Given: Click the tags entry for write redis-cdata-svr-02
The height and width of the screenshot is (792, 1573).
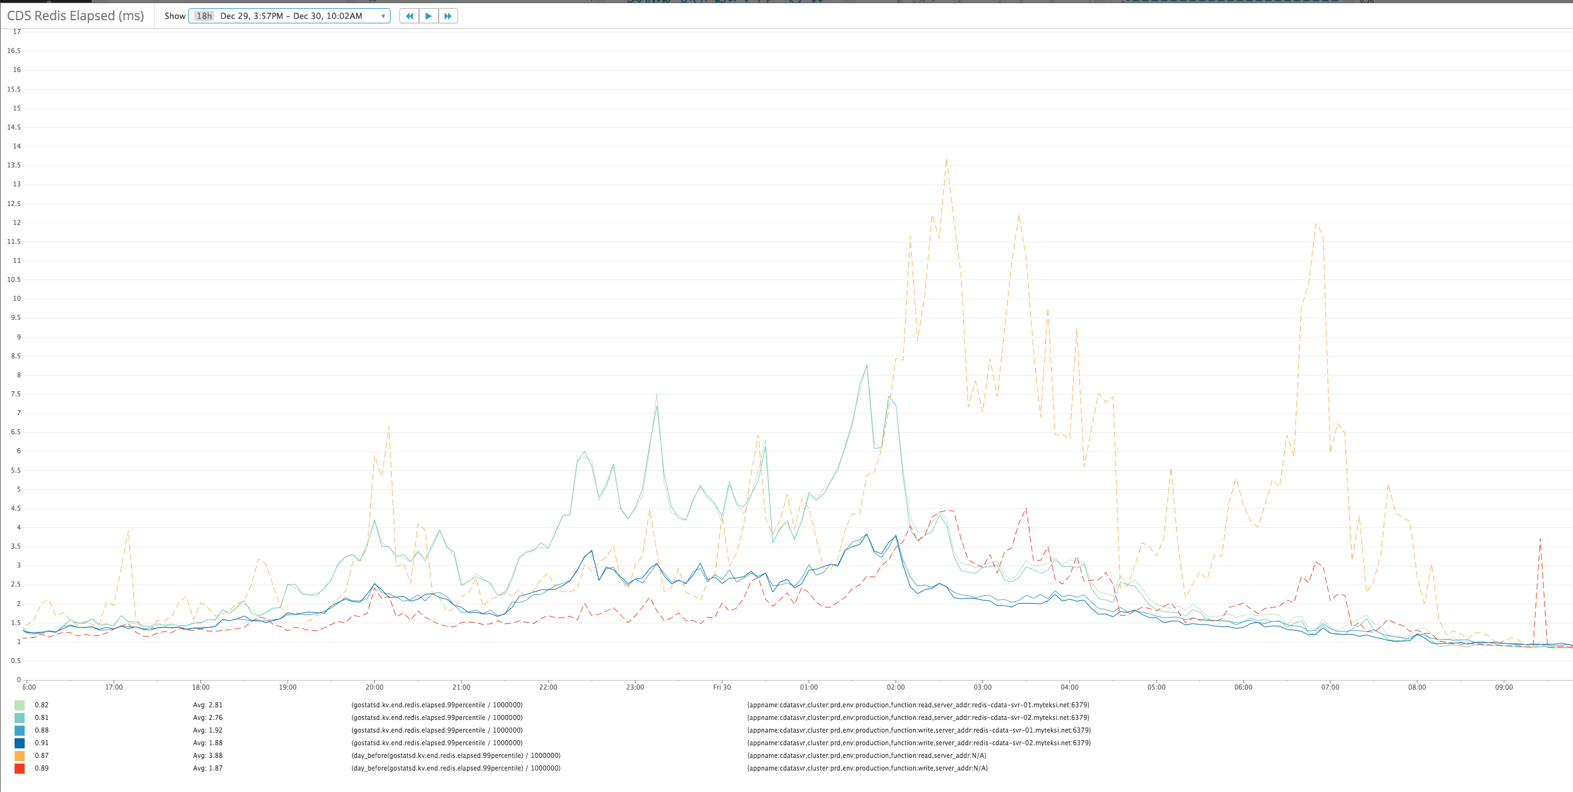Looking at the screenshot, I should point(919,743).
